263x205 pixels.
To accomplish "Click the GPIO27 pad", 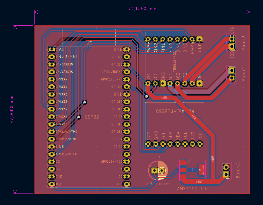I will point(52,124).
